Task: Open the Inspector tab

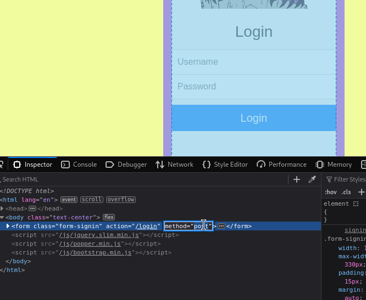Action: click(32, 165)
